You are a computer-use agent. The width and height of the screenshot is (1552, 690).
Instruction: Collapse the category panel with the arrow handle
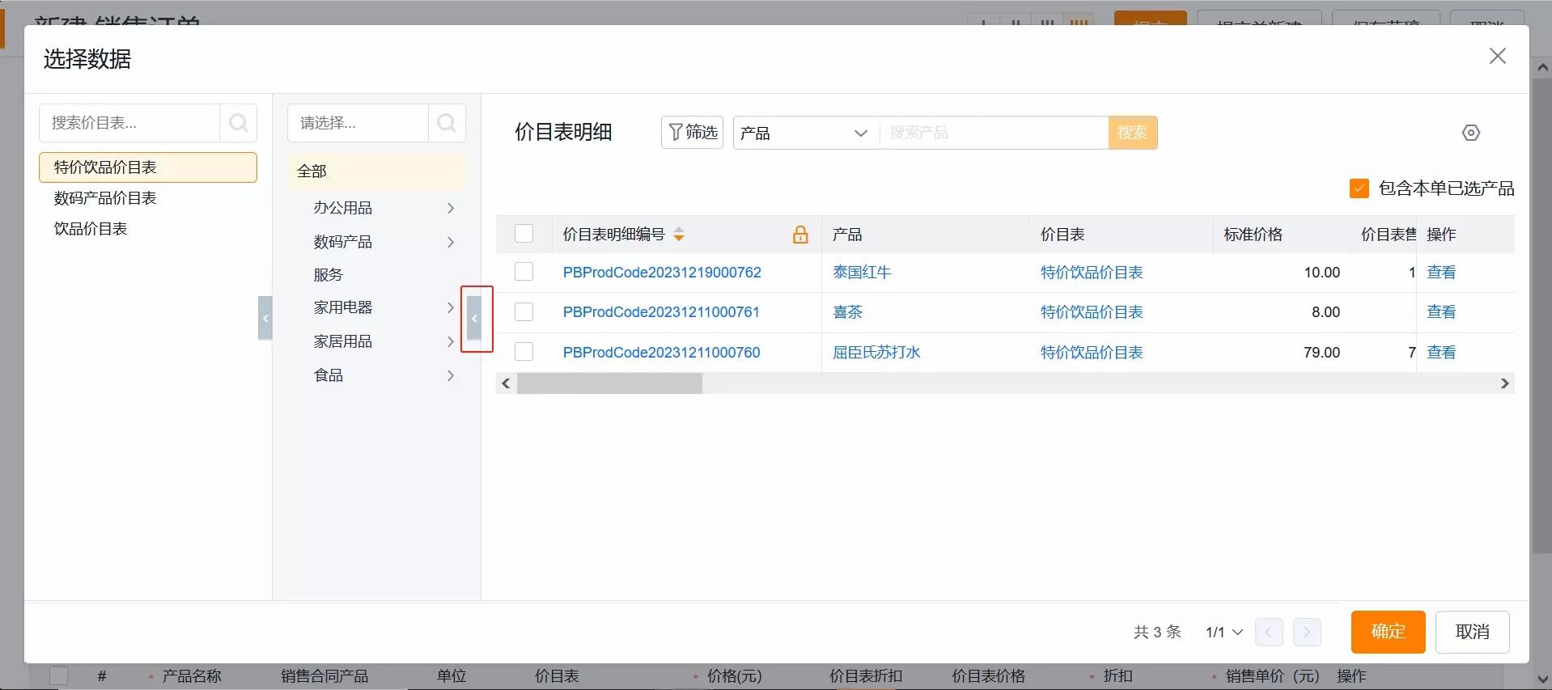(x=475, y=319)
